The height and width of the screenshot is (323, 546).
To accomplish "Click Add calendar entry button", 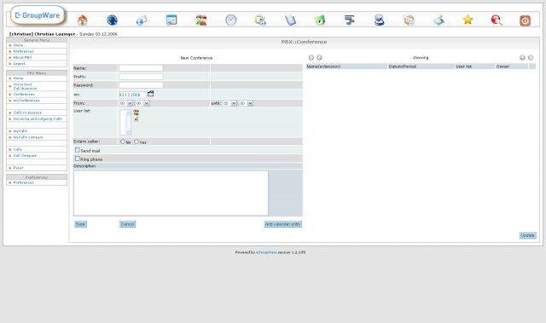I will click(x=282, y=224).
